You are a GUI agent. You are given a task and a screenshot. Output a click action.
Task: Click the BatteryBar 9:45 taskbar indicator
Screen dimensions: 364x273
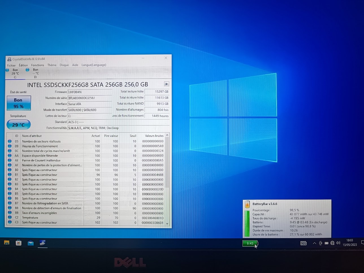point(250,243)
